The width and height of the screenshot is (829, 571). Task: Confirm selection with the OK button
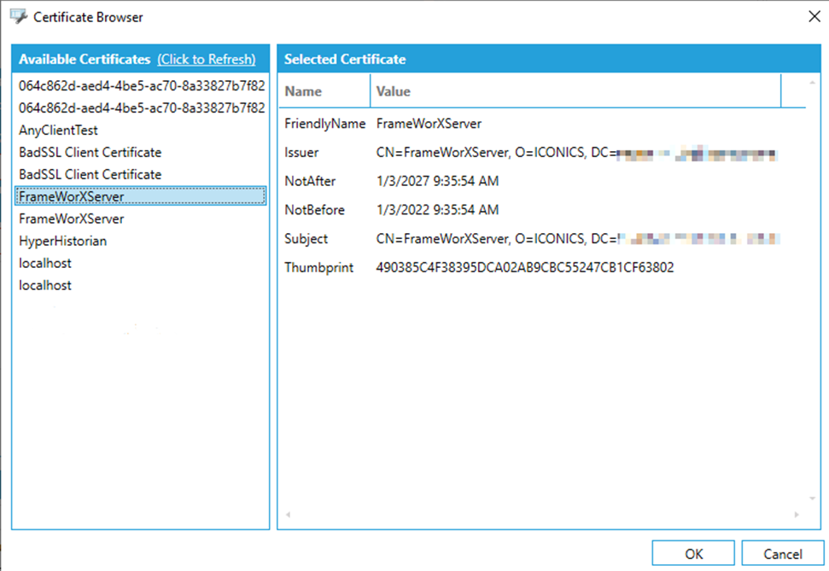tap(693, 554)
